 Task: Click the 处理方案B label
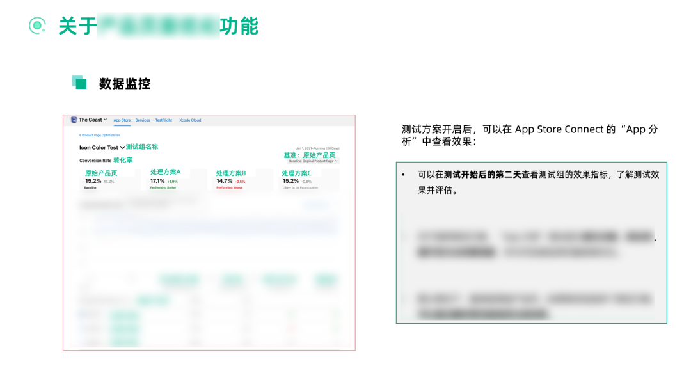coord(231,173)
